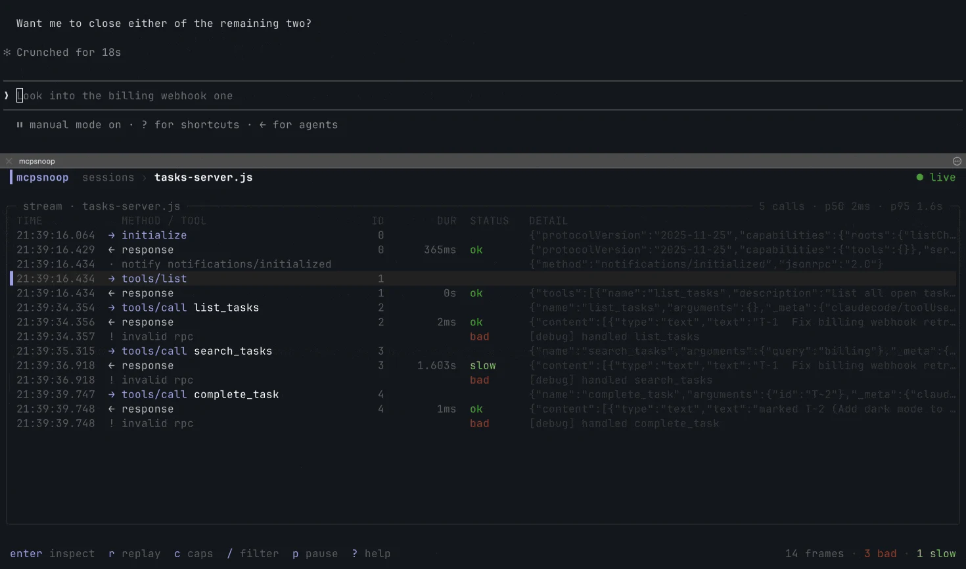Click the '[debug] handled complete_task' detail
The image size is (966, 569).
point(624,423)
